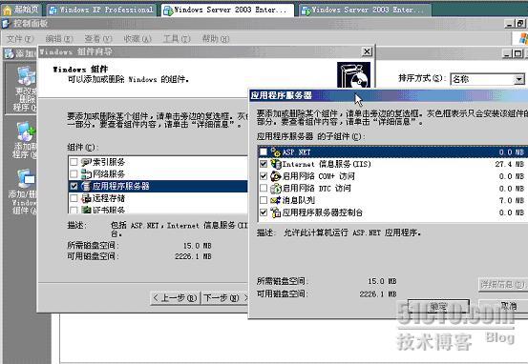528x364 pixels.
Task: Click the 应用程序服务器控制台 icon
Action: pyautogui.click(x=276, y=212)
